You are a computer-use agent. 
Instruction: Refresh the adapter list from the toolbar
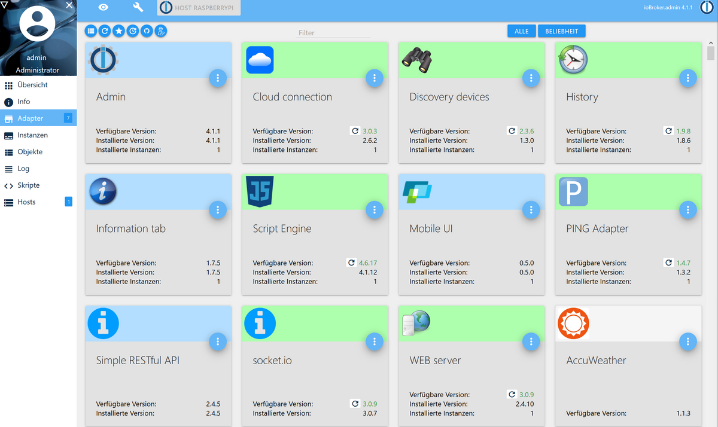105,31
